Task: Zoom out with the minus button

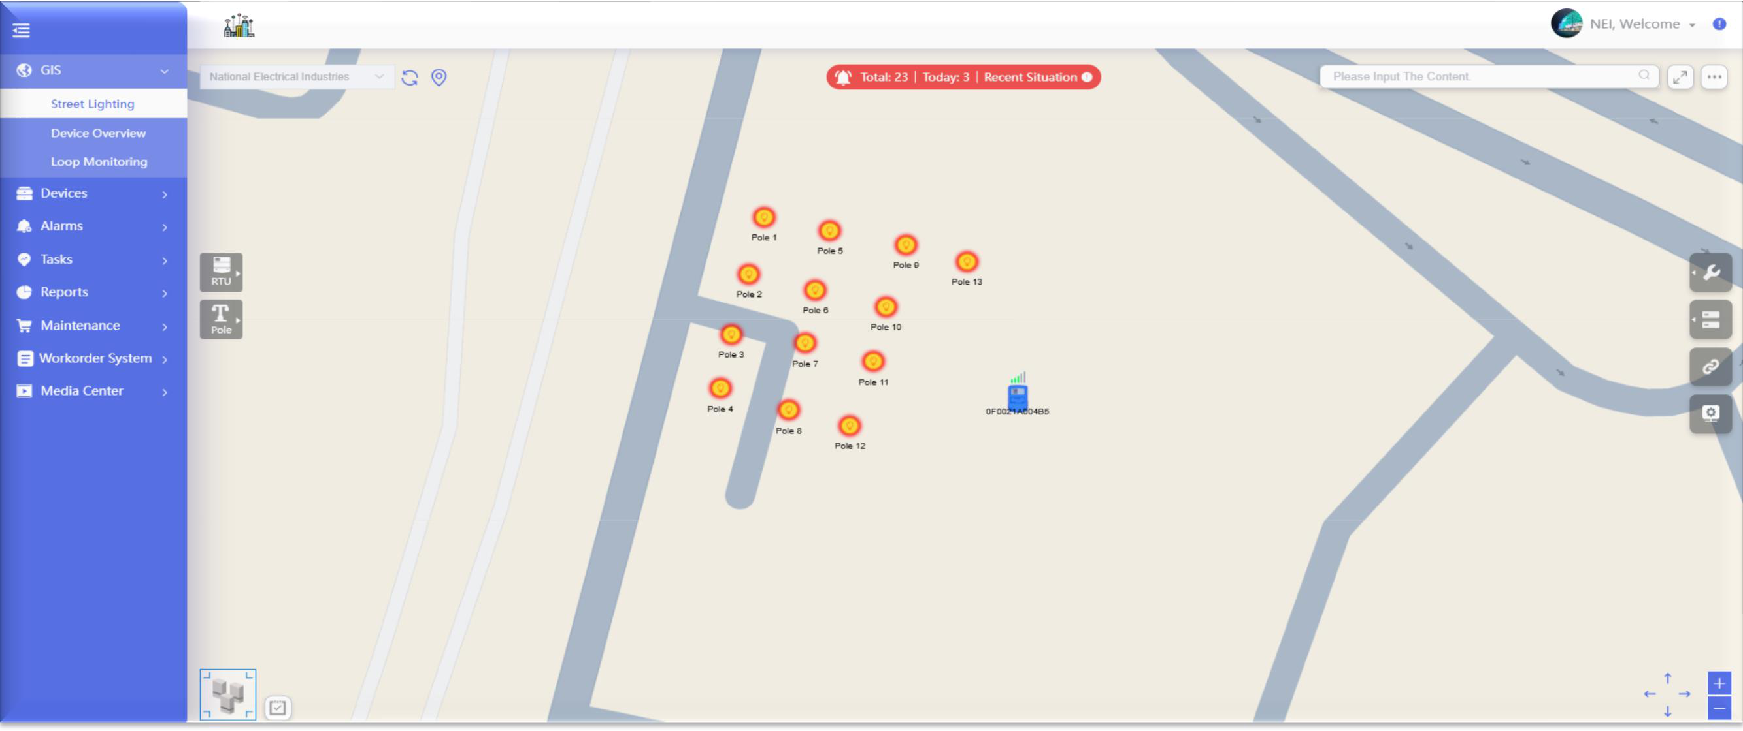Action: pyautogui.click(x=1719, y=708)
